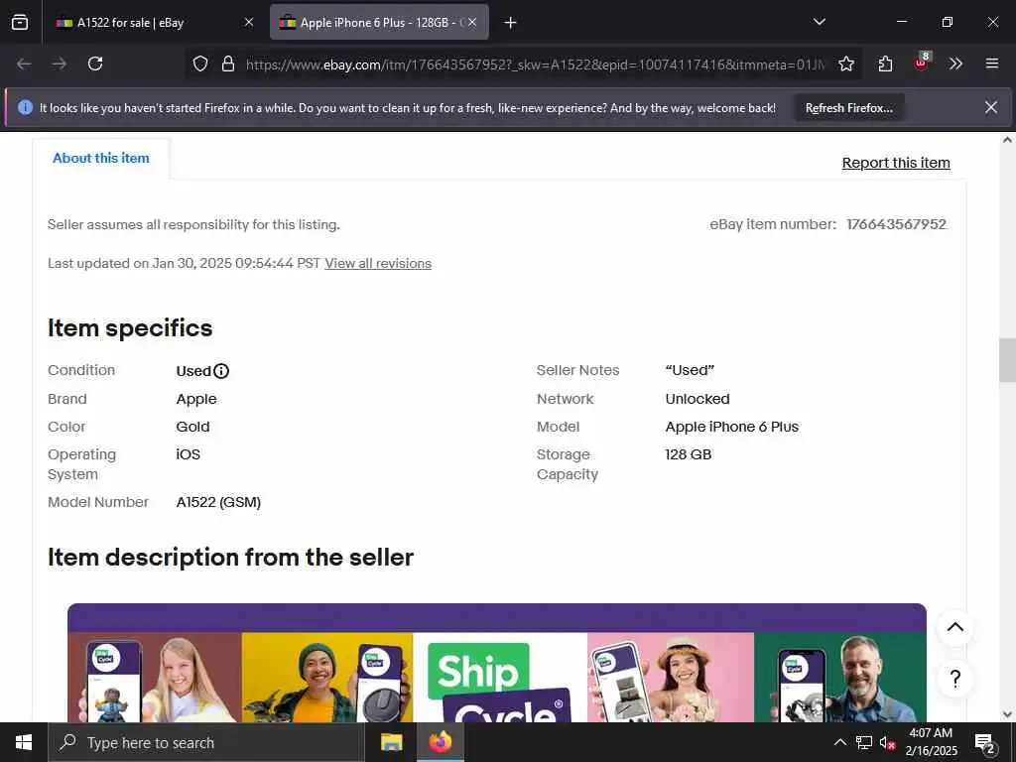Show hidden system tray icons
This screenshot has height=762, width=1016.
839,742
